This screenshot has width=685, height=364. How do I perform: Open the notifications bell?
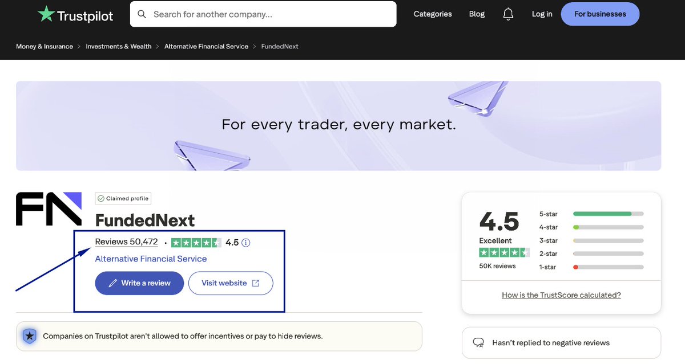(x=508, y=14)
